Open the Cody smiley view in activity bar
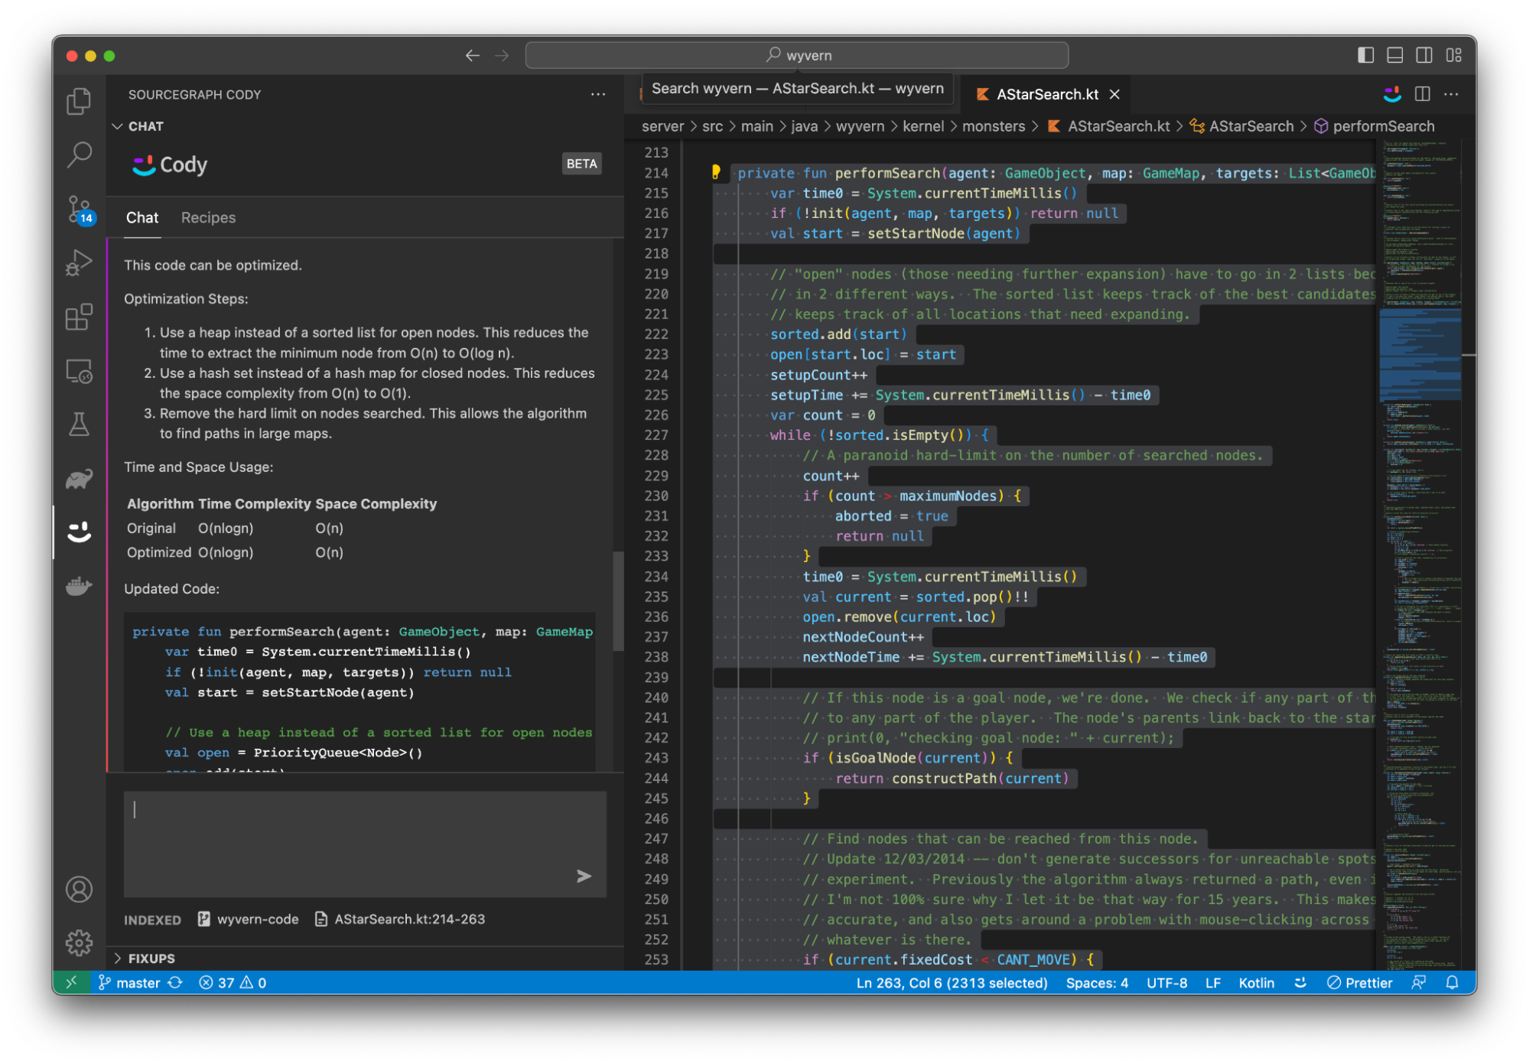 pos(79,532)
